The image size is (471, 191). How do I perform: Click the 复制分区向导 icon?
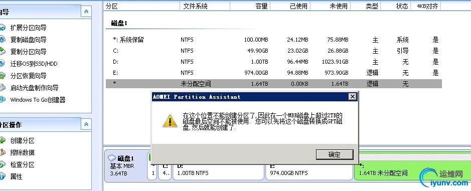point(3,51)
